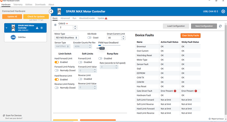Increase Encoder Counts Per Rev
The height and width of the screenshot is (122, 227).
click(x=90, y=46)
